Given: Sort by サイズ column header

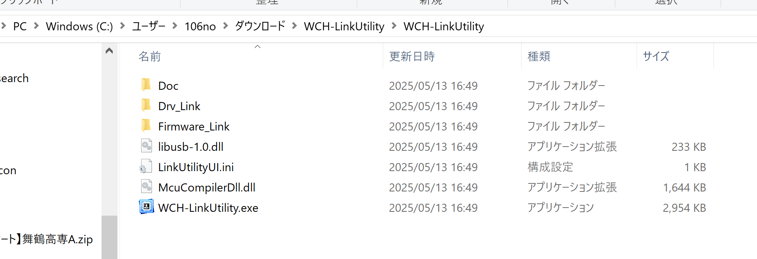Looking at the screenshot, I should tap(656, 56).
